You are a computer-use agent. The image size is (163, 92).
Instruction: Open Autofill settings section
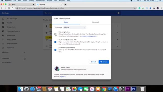[x=9, y=23]
